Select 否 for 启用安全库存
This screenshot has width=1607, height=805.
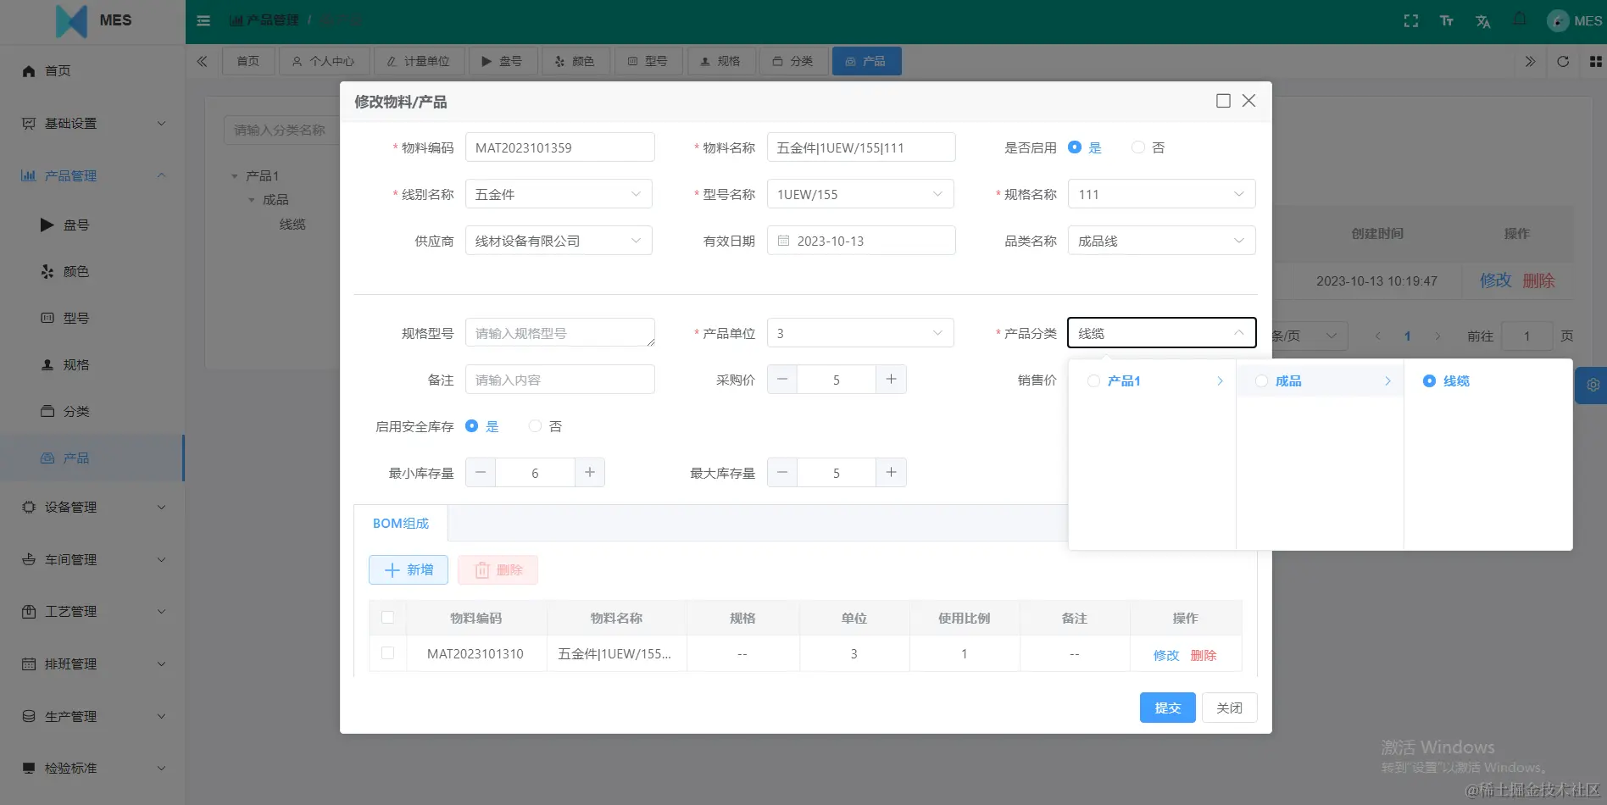(x=535, y=426)
